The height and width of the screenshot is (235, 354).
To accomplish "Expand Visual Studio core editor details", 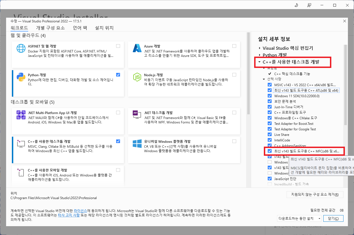I will 259,48.
